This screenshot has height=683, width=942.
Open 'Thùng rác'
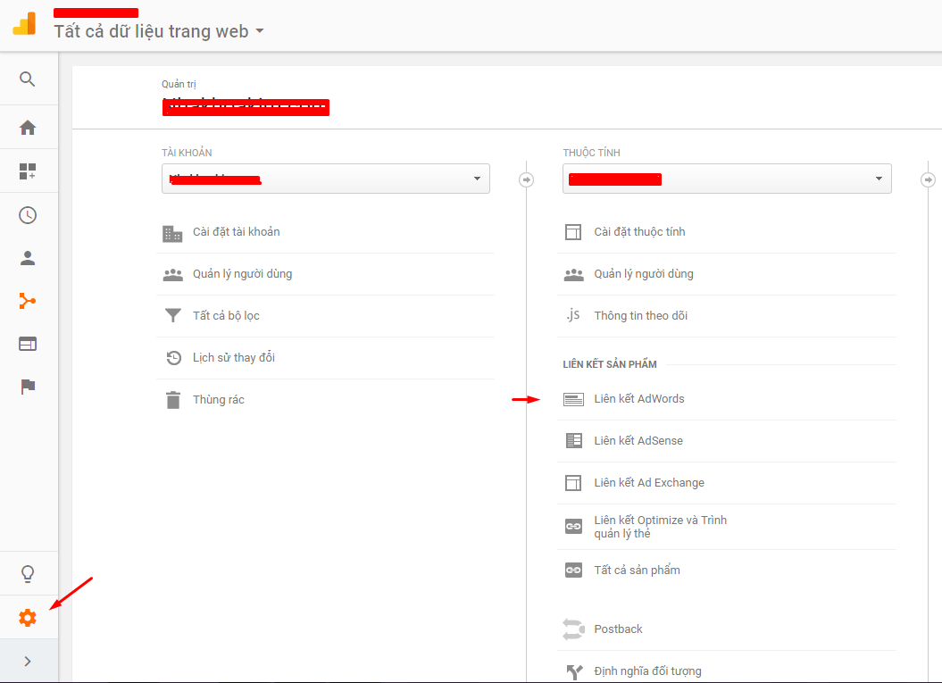click(x=219, y=399)
